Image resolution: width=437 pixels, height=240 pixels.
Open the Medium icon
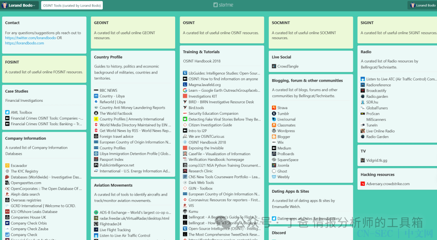pos(274,148)
